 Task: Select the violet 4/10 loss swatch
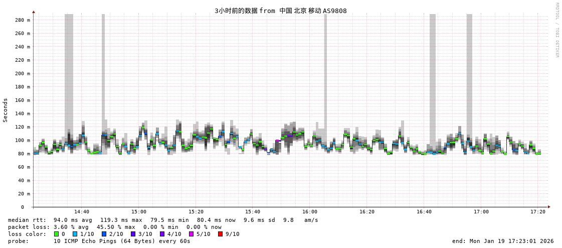pos(162,234)
